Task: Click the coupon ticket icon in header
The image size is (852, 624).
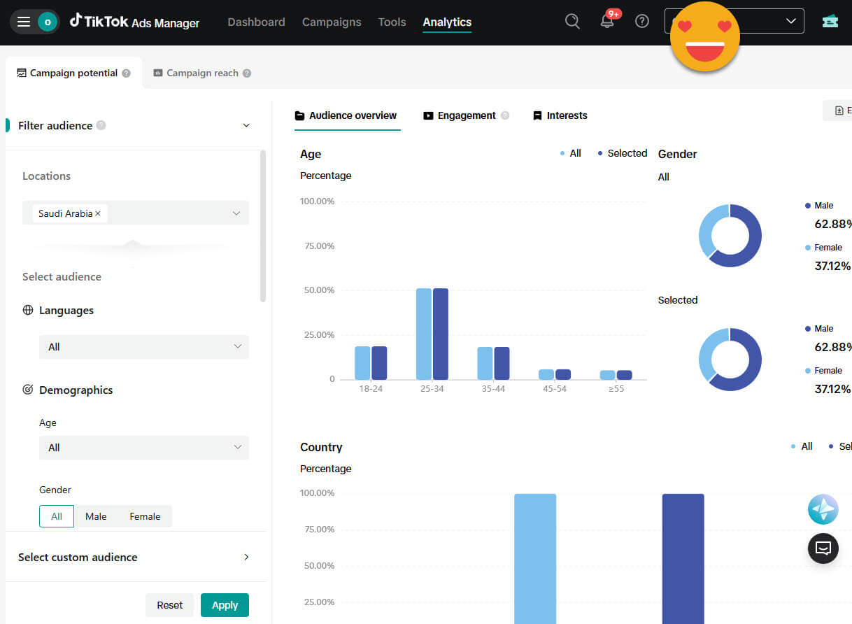Action: [830, 22]
